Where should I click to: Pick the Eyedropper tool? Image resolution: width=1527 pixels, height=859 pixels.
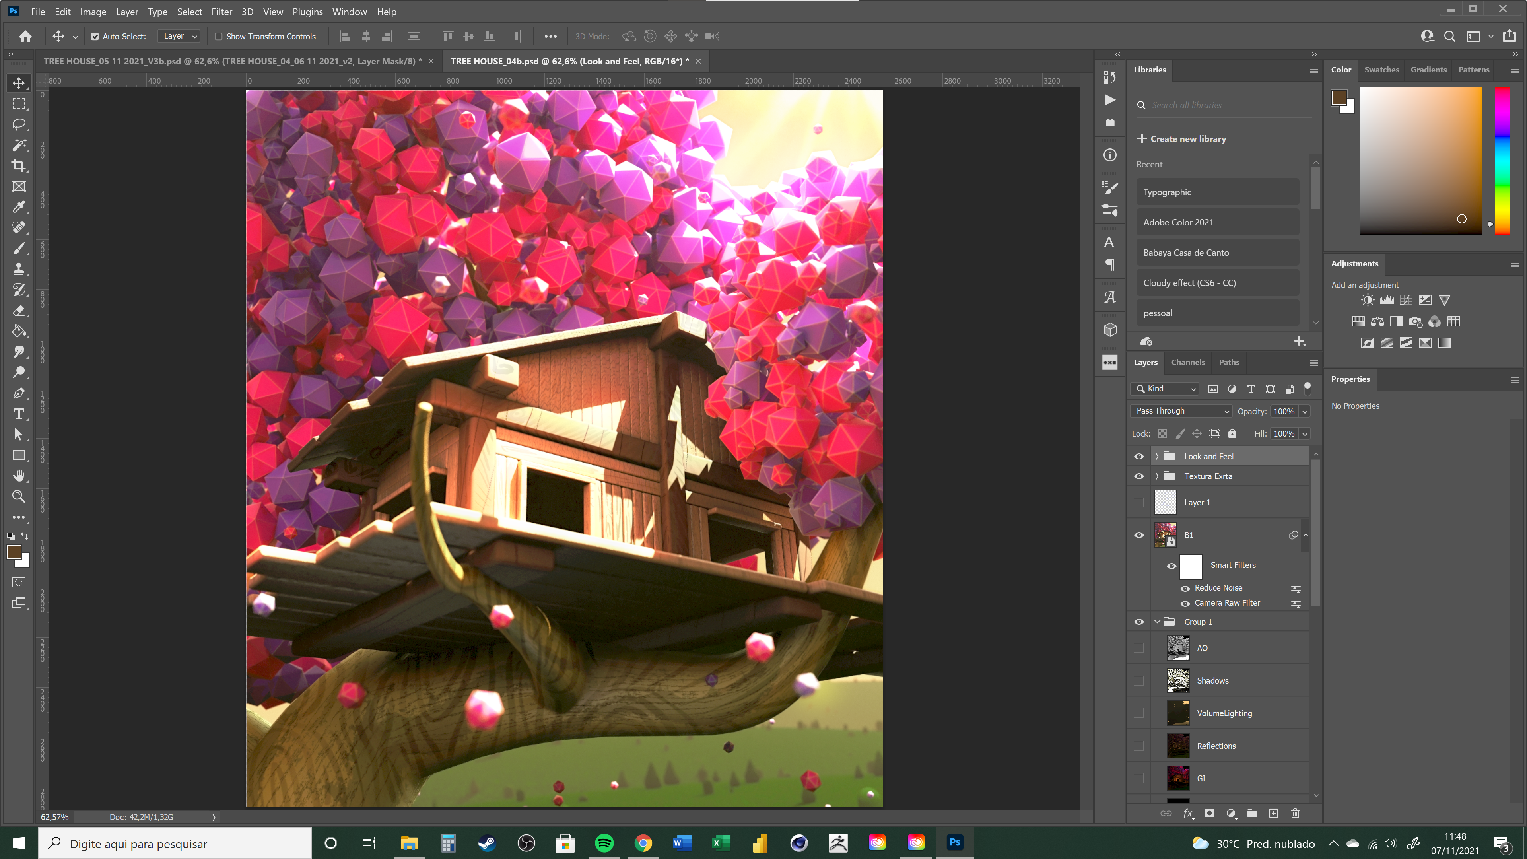(19, 207)
